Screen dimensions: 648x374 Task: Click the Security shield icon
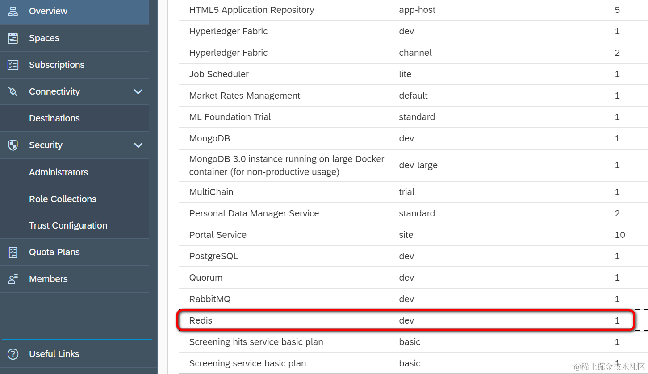click(x=13, y=145)
